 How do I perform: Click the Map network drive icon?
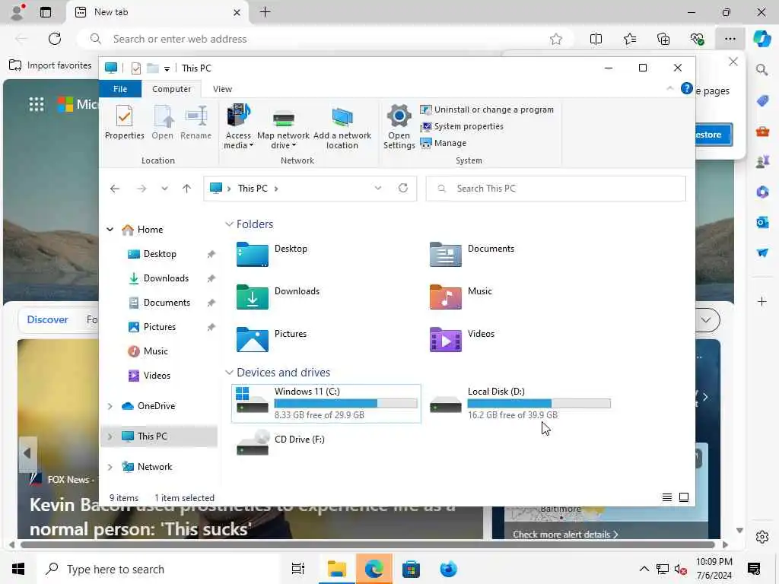tap(283, 119)
